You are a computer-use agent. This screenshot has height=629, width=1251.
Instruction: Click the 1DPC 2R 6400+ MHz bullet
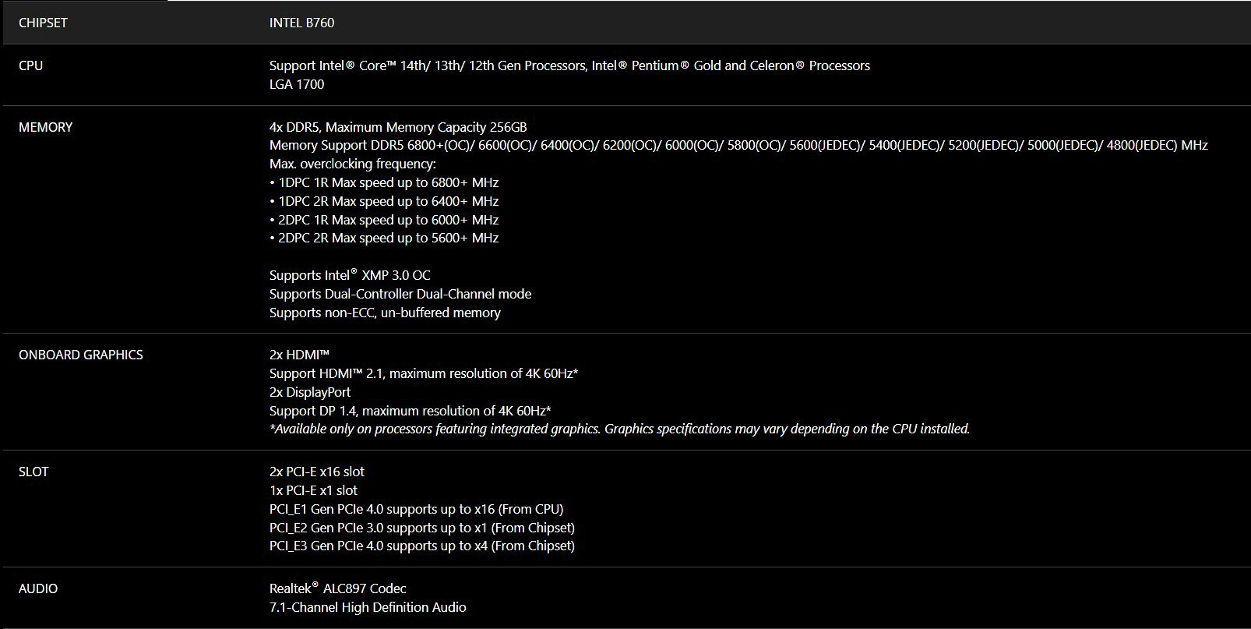coord(384,201)
